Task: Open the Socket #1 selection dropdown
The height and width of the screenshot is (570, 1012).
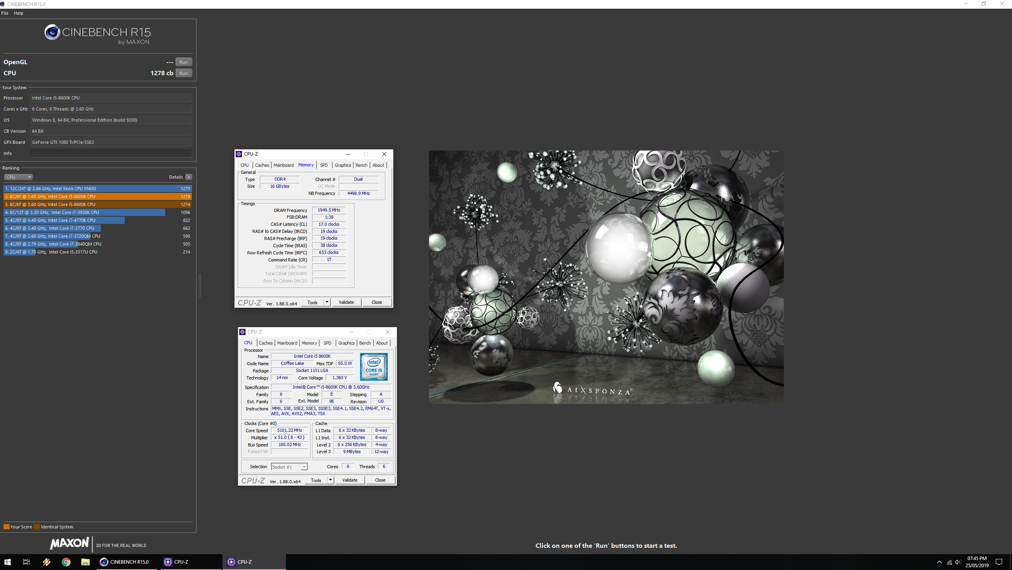Action: coord(289,467)
